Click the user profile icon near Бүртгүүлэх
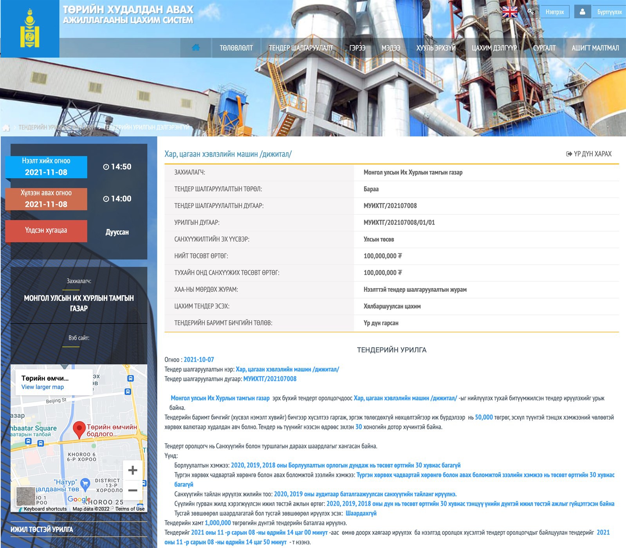The image size is (626, 548). 582,12
